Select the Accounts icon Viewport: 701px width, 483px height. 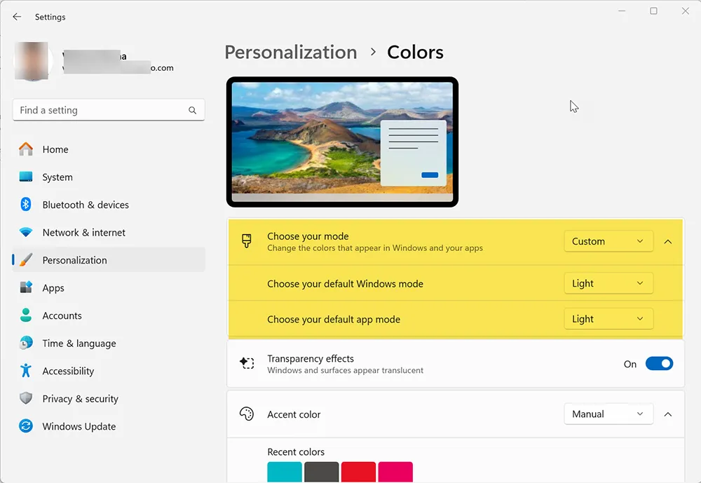pos(26,315)
